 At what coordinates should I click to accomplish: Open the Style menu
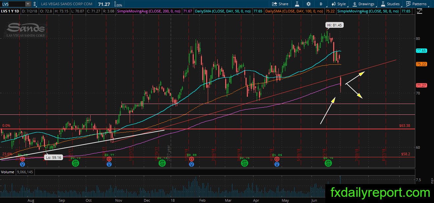[339, 4]
